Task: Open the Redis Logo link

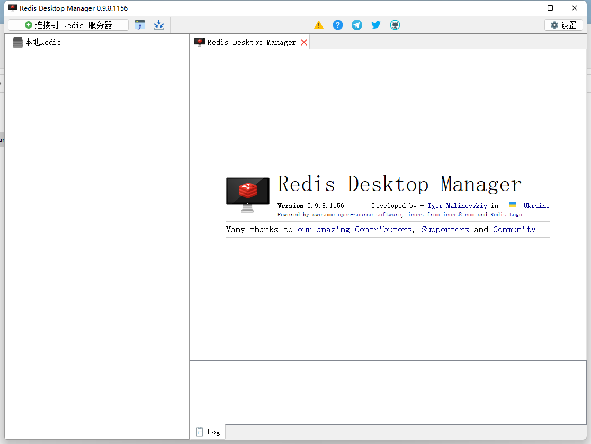Action: click(506, 215)
